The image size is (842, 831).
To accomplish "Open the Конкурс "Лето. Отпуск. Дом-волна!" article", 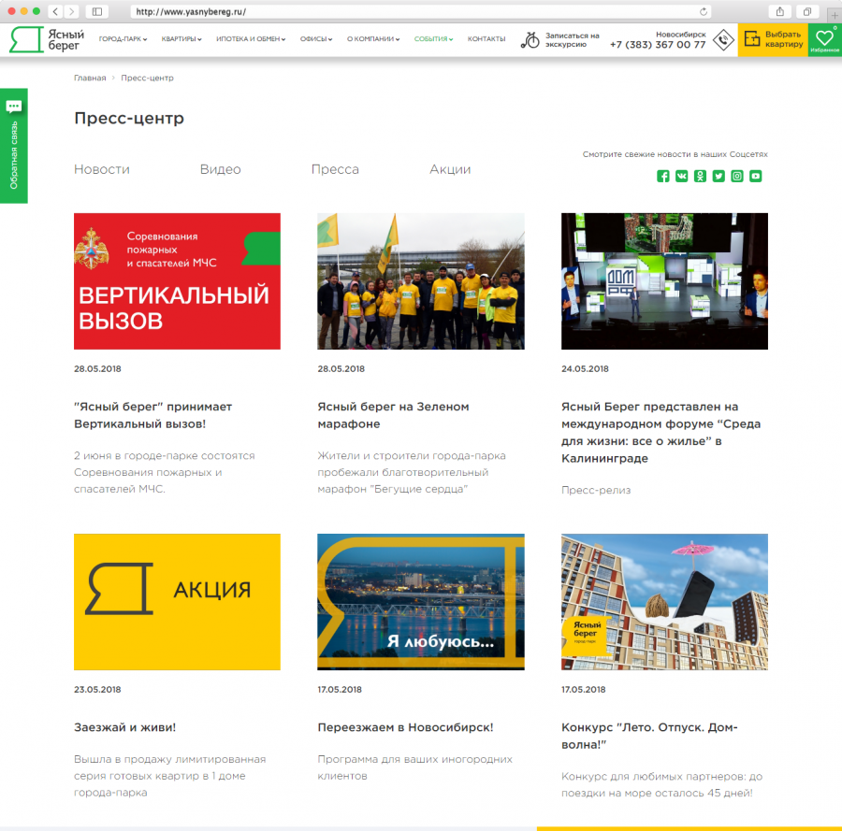I will tap(650, 736).
